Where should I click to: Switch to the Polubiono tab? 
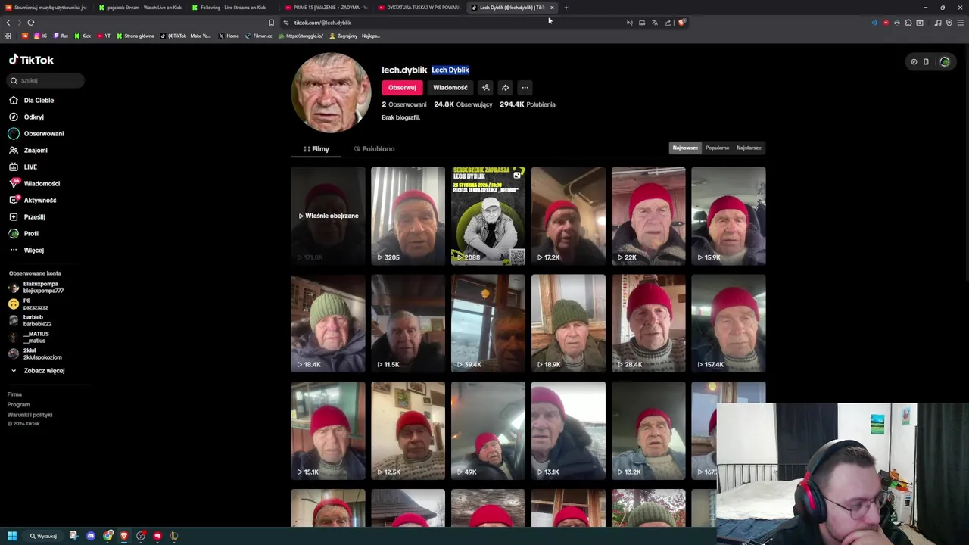pyautogui.click(x=374, y=148)
